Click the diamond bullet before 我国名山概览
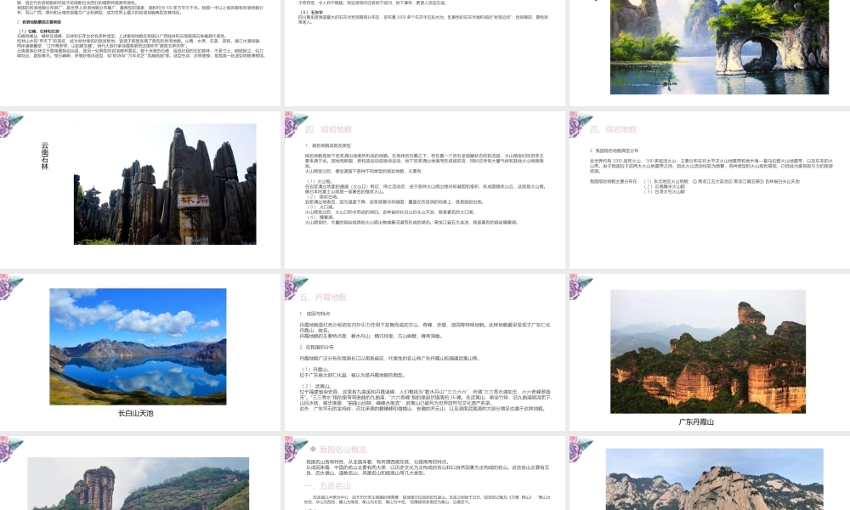This screenshot has width=850, height=510. (x=313, y=449)
